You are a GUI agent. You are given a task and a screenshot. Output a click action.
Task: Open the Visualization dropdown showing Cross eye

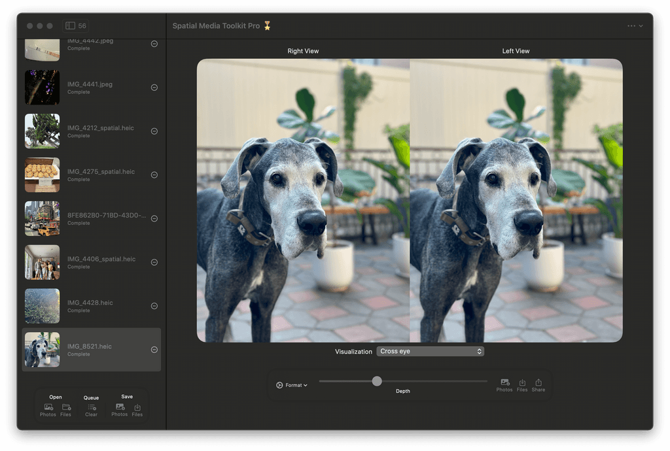430,351
